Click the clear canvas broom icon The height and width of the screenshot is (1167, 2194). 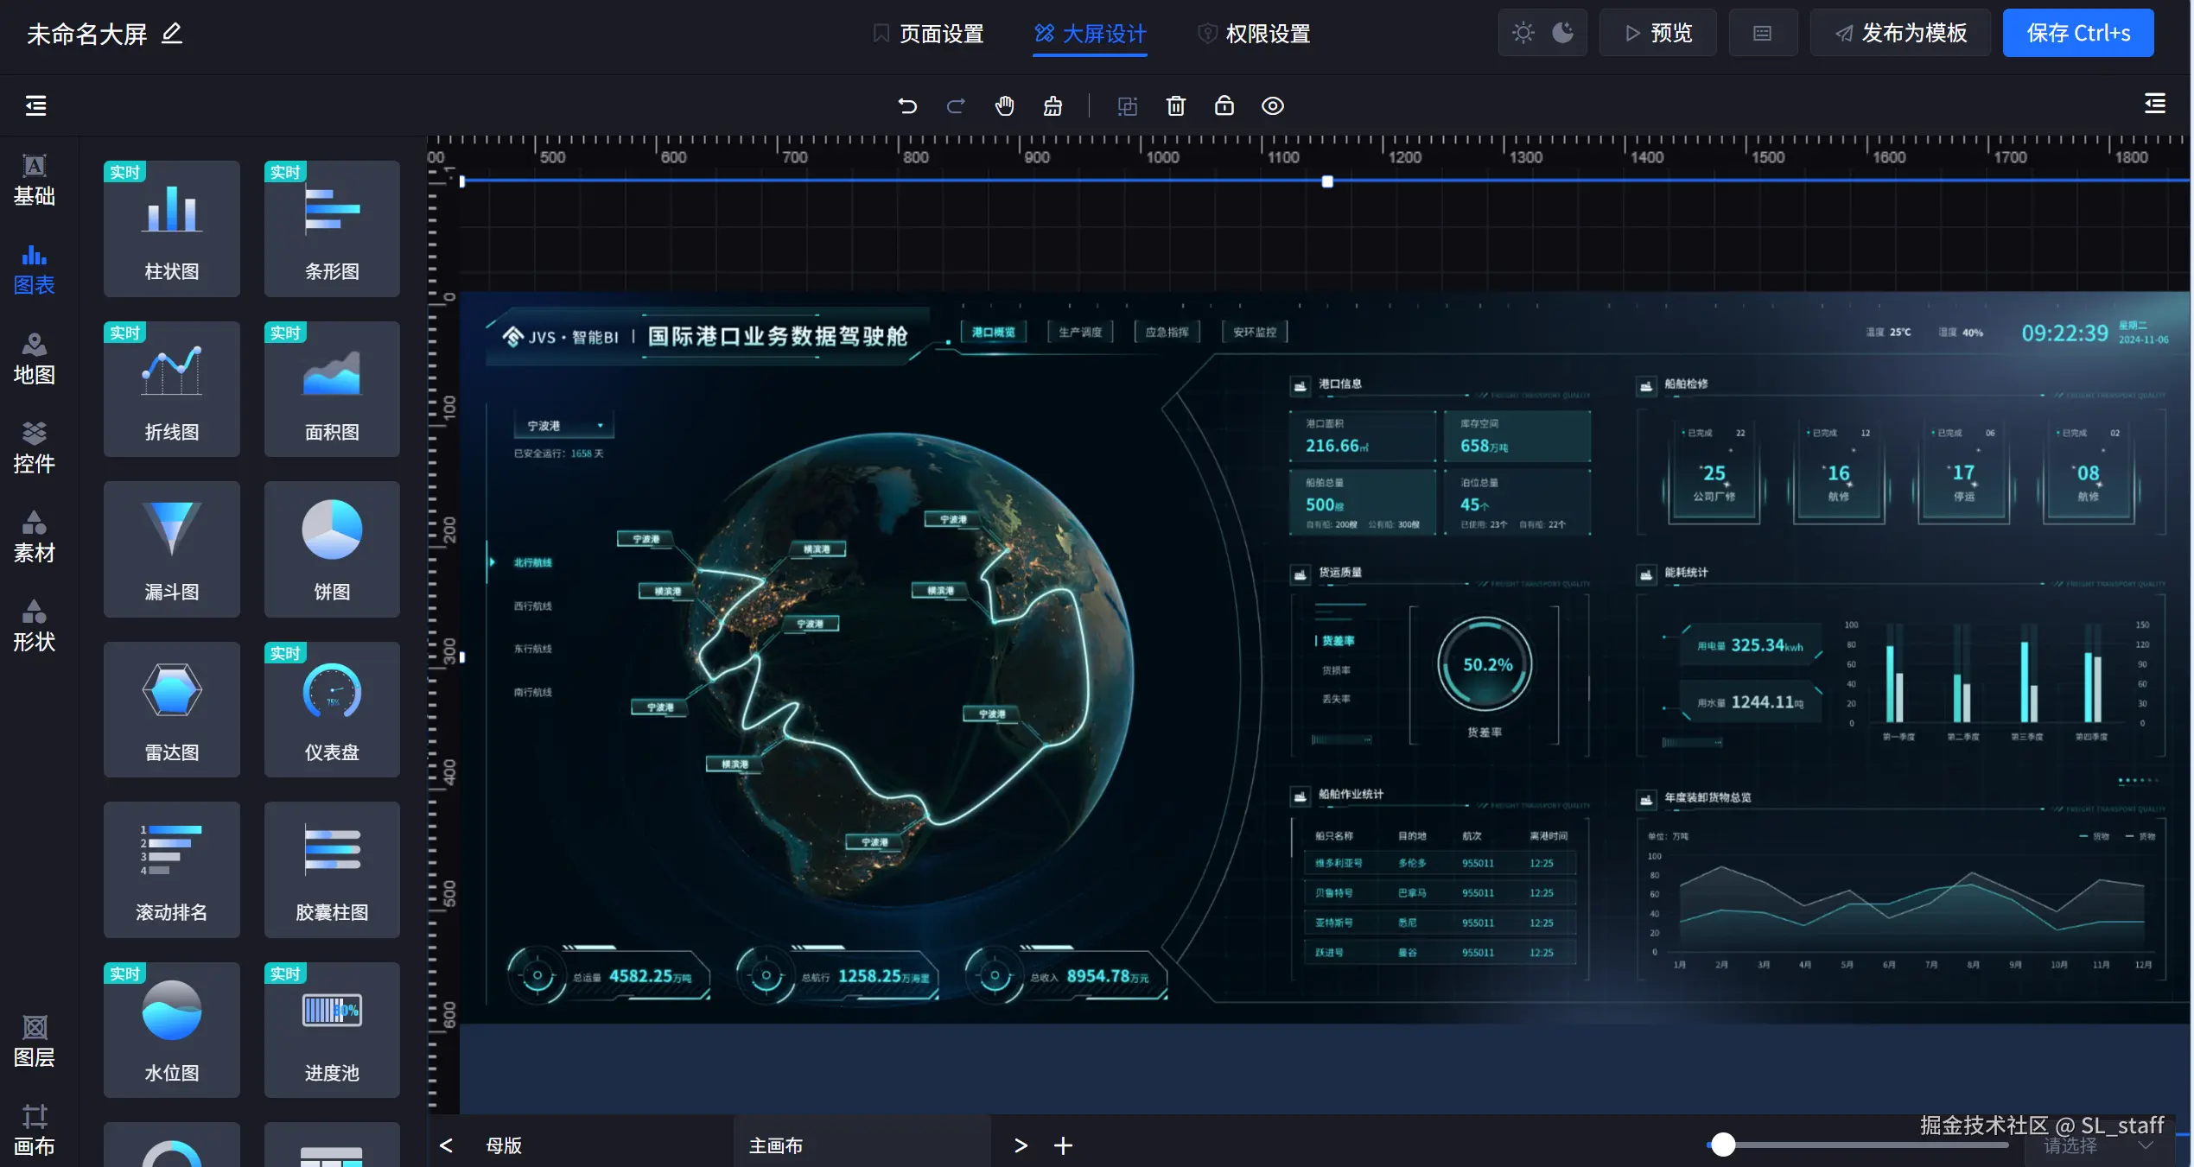pos(1052,106)
